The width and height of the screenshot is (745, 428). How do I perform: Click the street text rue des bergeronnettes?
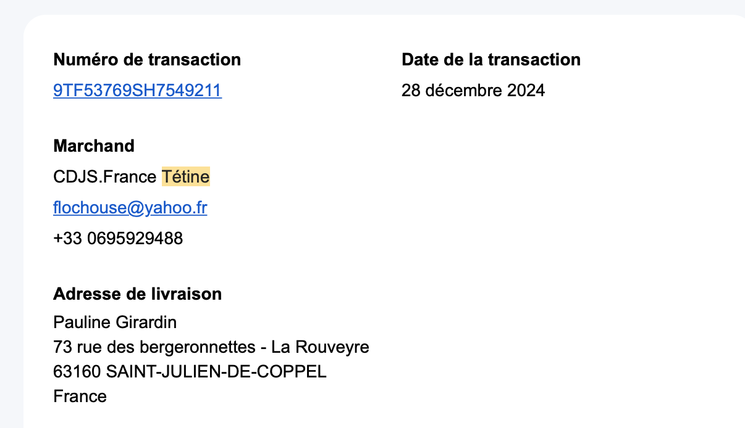(166, 347)
